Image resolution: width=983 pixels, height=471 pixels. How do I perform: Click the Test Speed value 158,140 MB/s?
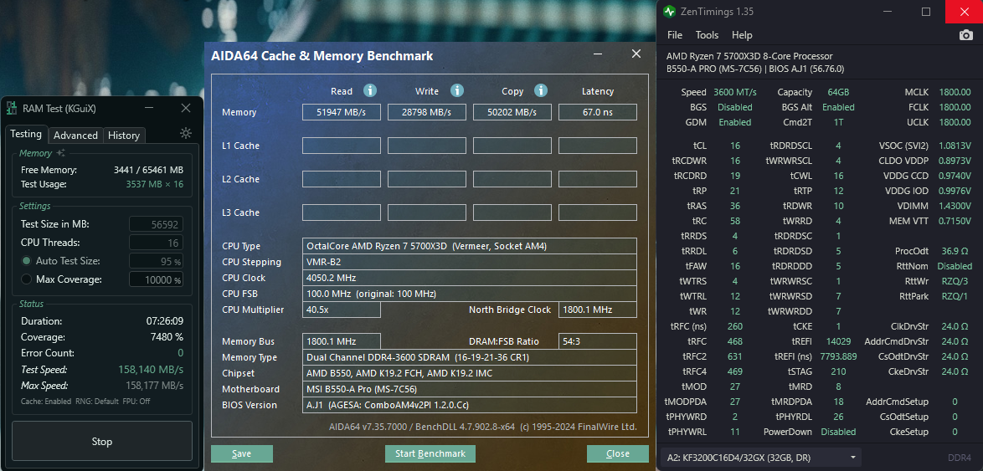click(151, 370)
